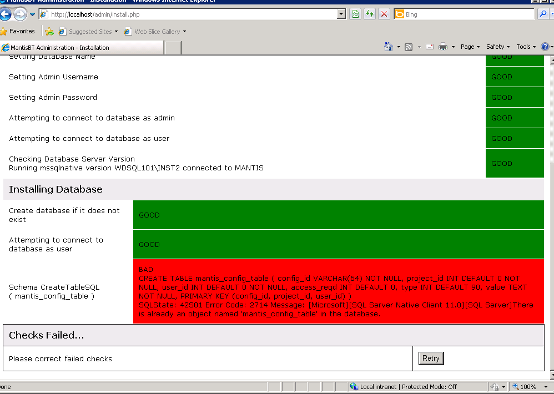
Task: Click the red Stop loading icon
Action: point(384,14)
